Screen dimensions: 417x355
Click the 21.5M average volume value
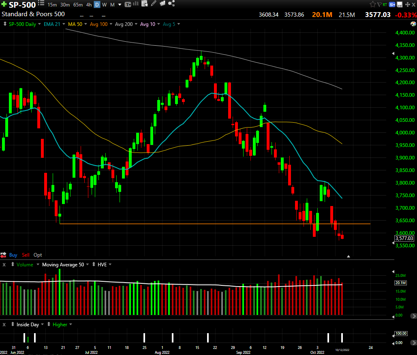coord(347,15)
